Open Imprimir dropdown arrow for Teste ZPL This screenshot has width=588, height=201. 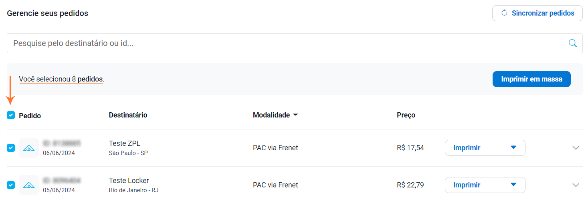tap(513, 148)
